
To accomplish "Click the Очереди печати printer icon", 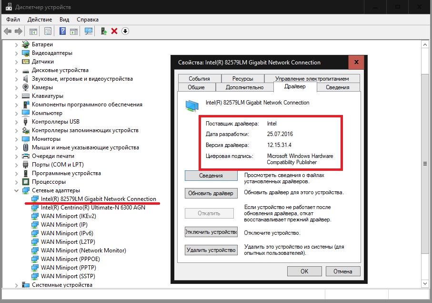I will pos(26,156).
